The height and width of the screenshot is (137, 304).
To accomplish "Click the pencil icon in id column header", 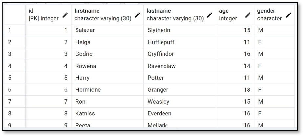I will pos(65,15).
